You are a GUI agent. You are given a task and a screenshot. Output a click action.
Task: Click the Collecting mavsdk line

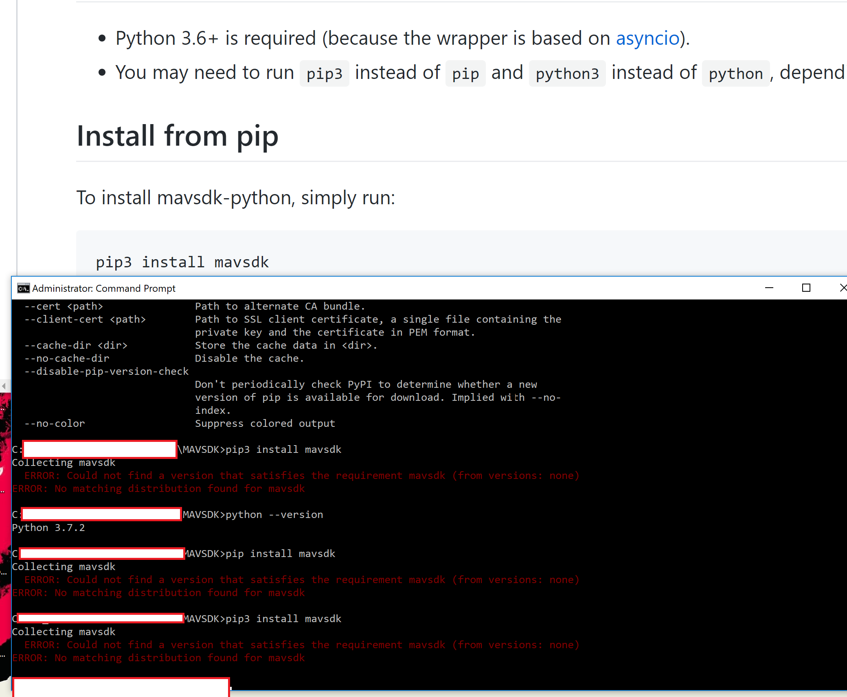[x=64, y=463]
